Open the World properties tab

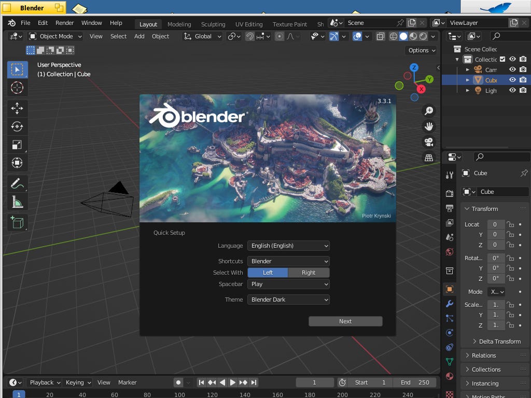click(x=450, y=252)
